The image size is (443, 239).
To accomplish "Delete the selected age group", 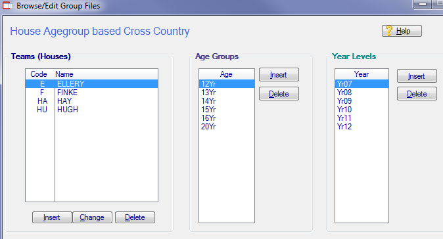I will pos(279,94).
